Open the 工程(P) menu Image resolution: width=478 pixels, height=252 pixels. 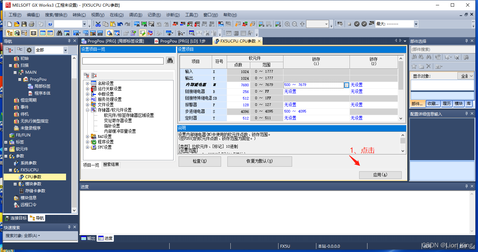coord(15,15)
